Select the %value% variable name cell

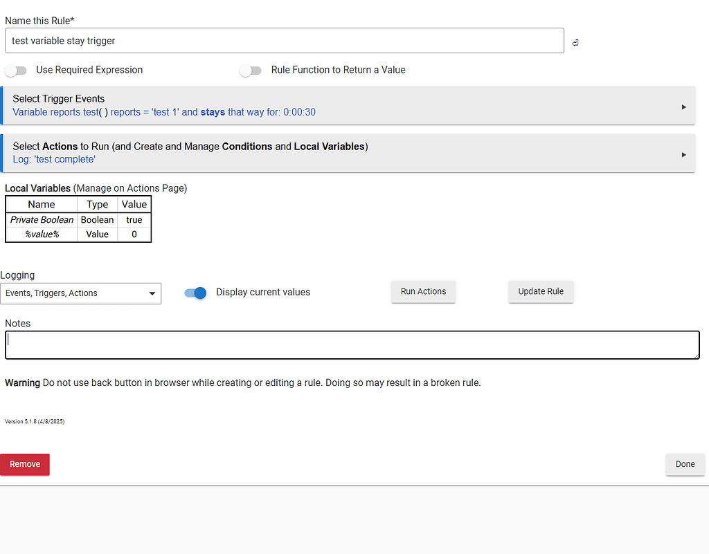(x=42, y=234)
